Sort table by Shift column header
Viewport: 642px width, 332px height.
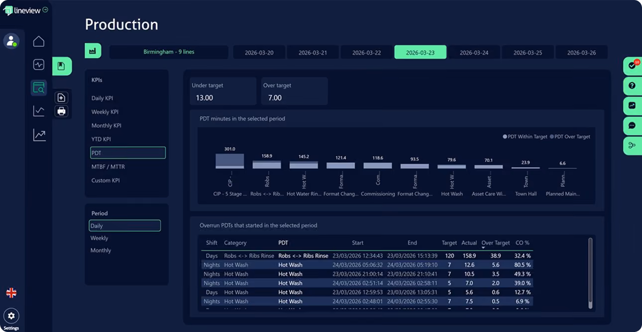212,243
